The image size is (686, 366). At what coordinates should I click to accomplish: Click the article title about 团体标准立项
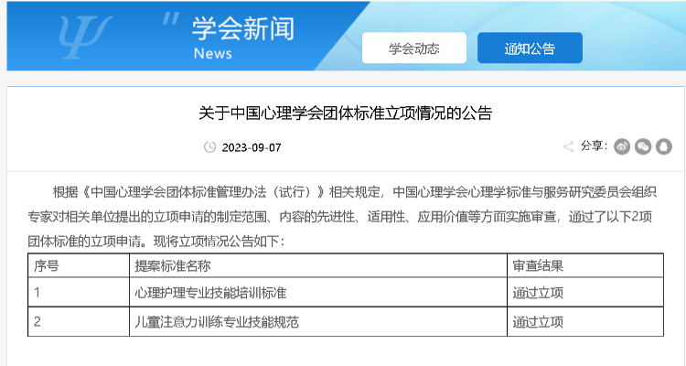click(345, 114)
